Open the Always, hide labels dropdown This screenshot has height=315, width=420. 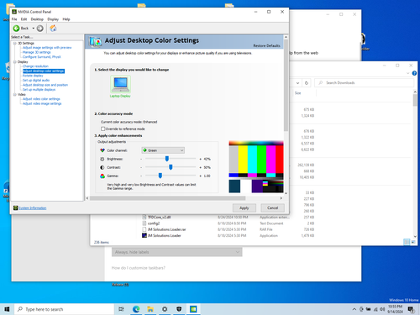pos(177,252)
